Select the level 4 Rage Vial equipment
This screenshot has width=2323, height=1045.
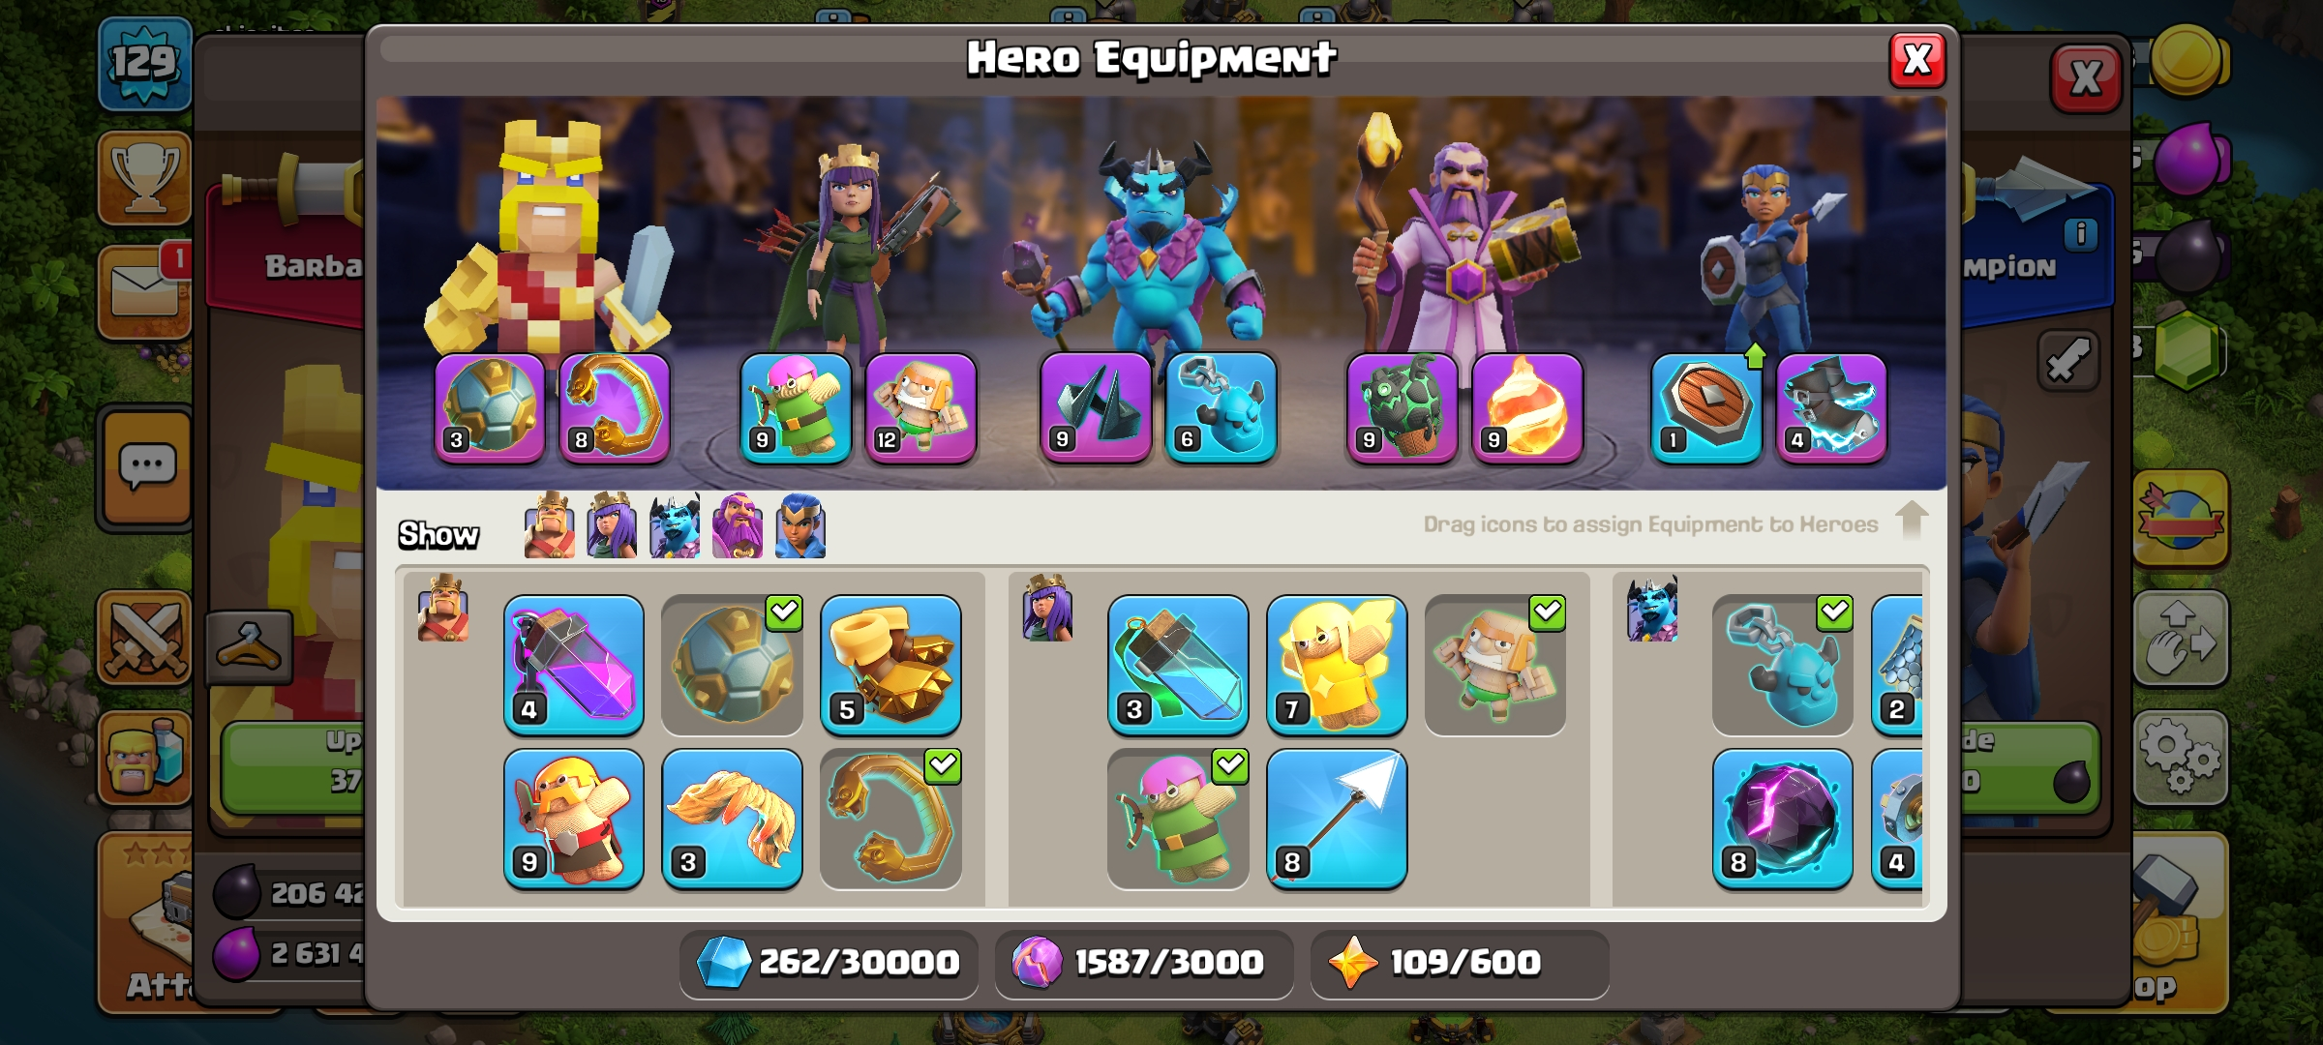(x=573, y=665)
